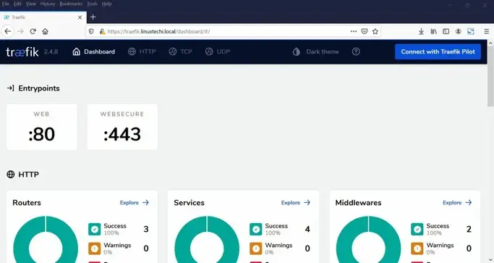
Task: Select the WEBSECURE :443 entrypoint card
Action: point(122,127)
